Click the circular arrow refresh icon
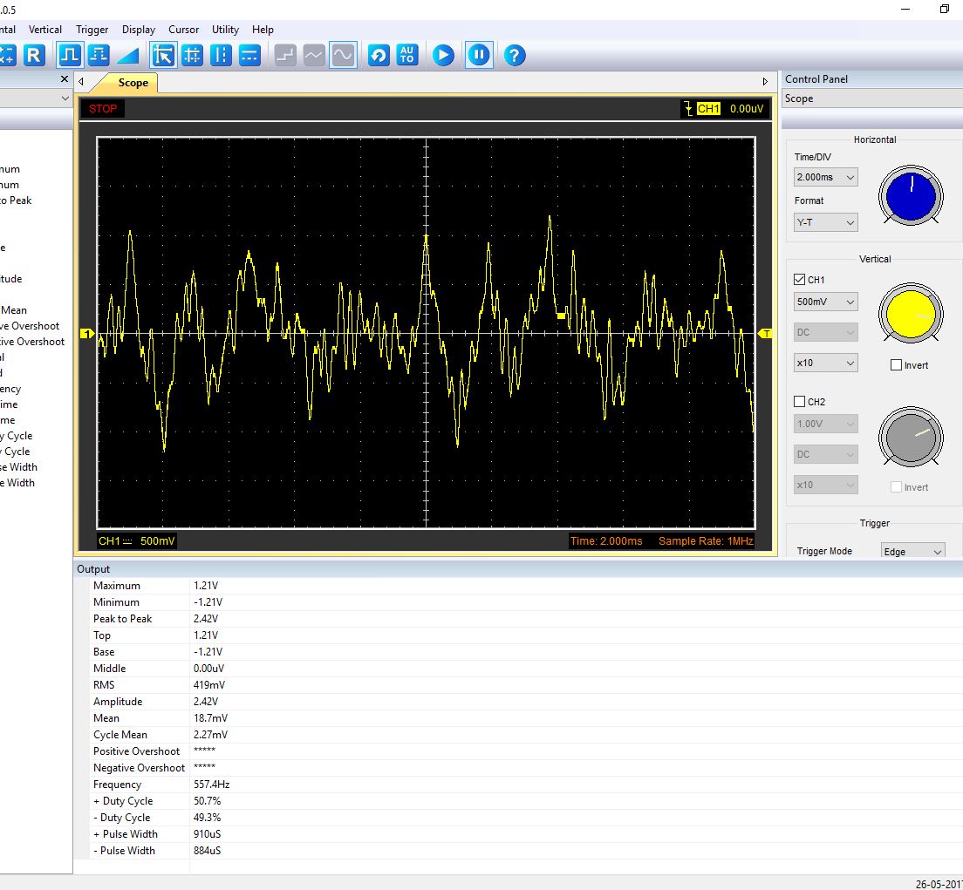The height and width of the screenshot is (890, 963). (x=379, y=56)
